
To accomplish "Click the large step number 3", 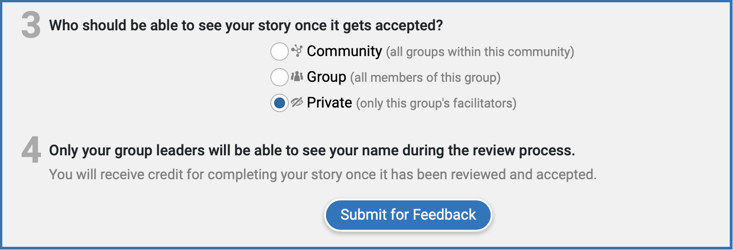I will point(31,26).
